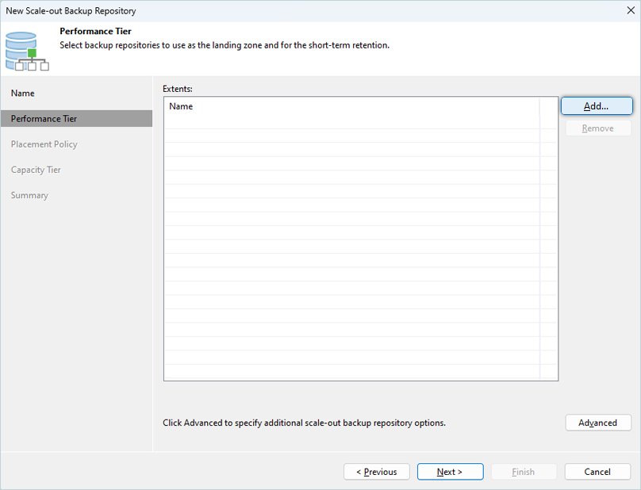
Task: Click the scale-out repository database icon
Action: 21,50
